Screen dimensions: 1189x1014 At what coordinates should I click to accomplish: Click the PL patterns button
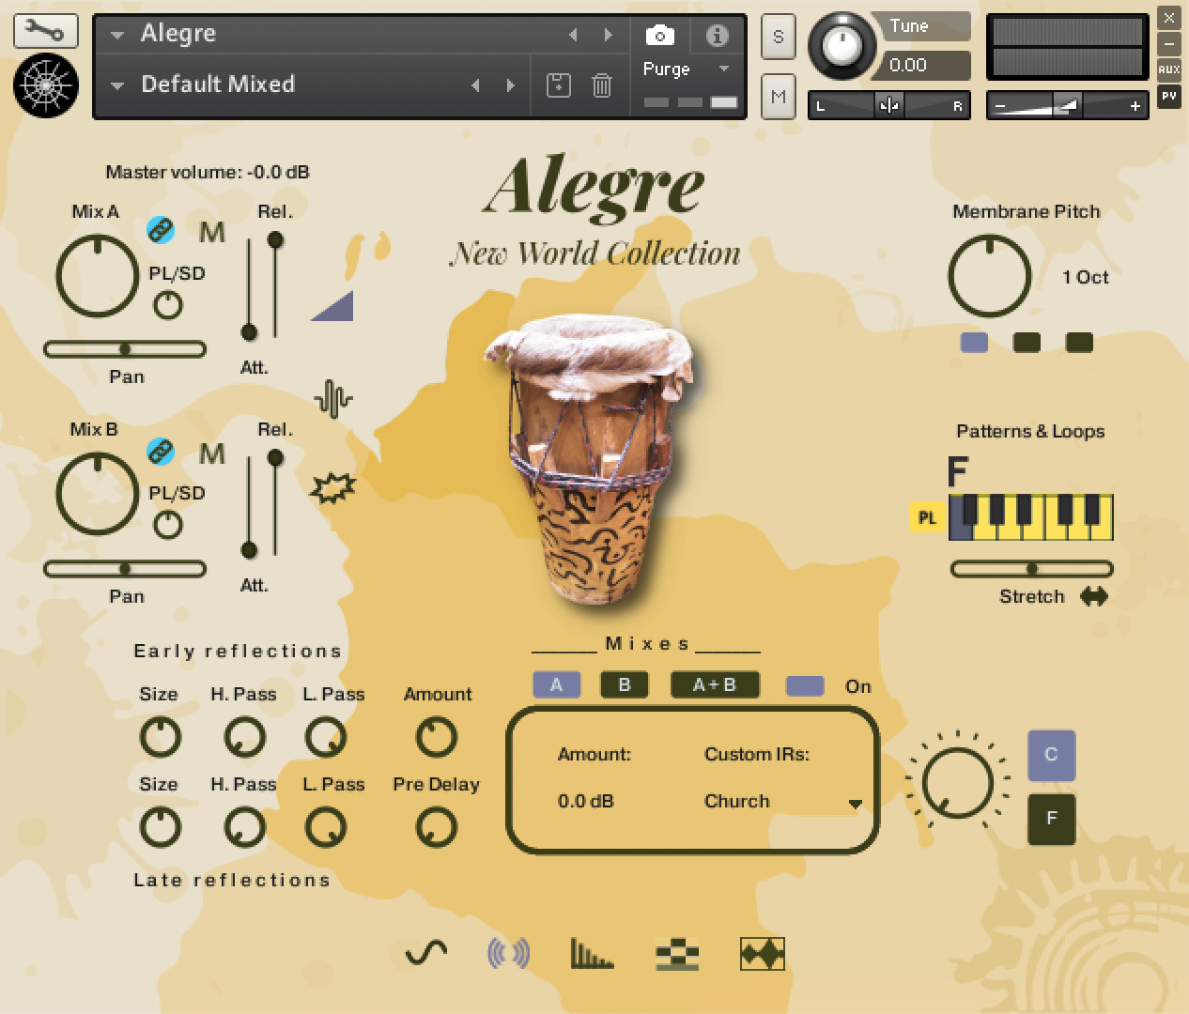(x=928, y=517)
